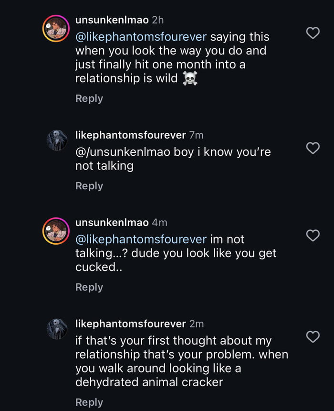Tap unsunkenlmao's profile picture on the 4m comment

[57, 231]
